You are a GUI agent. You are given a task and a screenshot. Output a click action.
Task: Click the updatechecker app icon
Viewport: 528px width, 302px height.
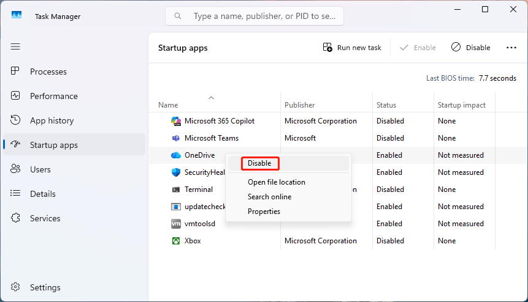176,207
